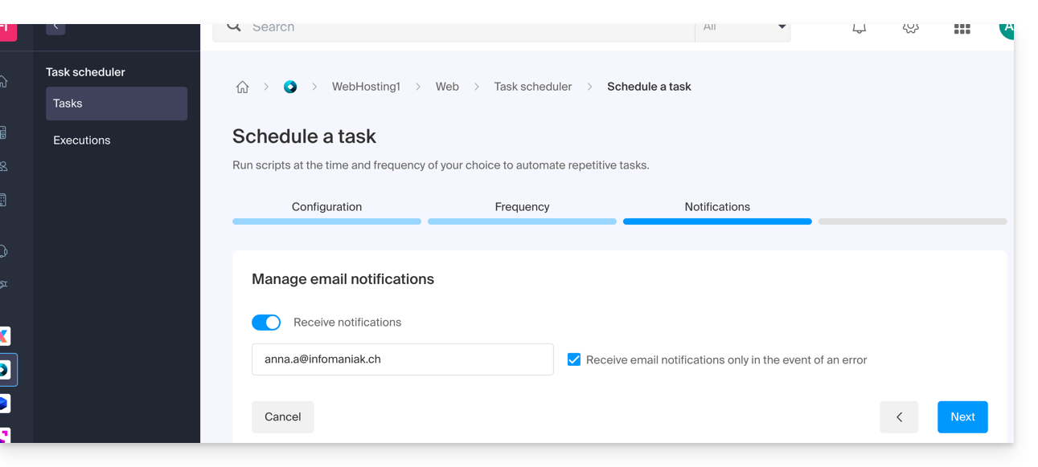This screenshot has height=467, width=1038.
Task: Click the Next button
Action: point(962,417)
